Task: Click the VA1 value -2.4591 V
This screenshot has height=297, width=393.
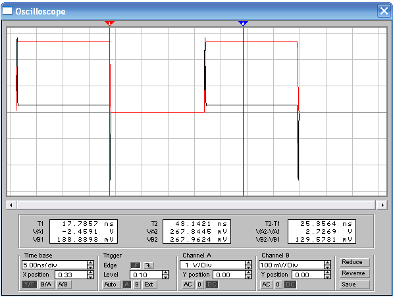Action: pos(88,231)
